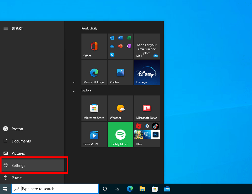The width and height of the screenshot is (252, 194).
Task: Open the Disney+ tile
Action: coord(147,73)
